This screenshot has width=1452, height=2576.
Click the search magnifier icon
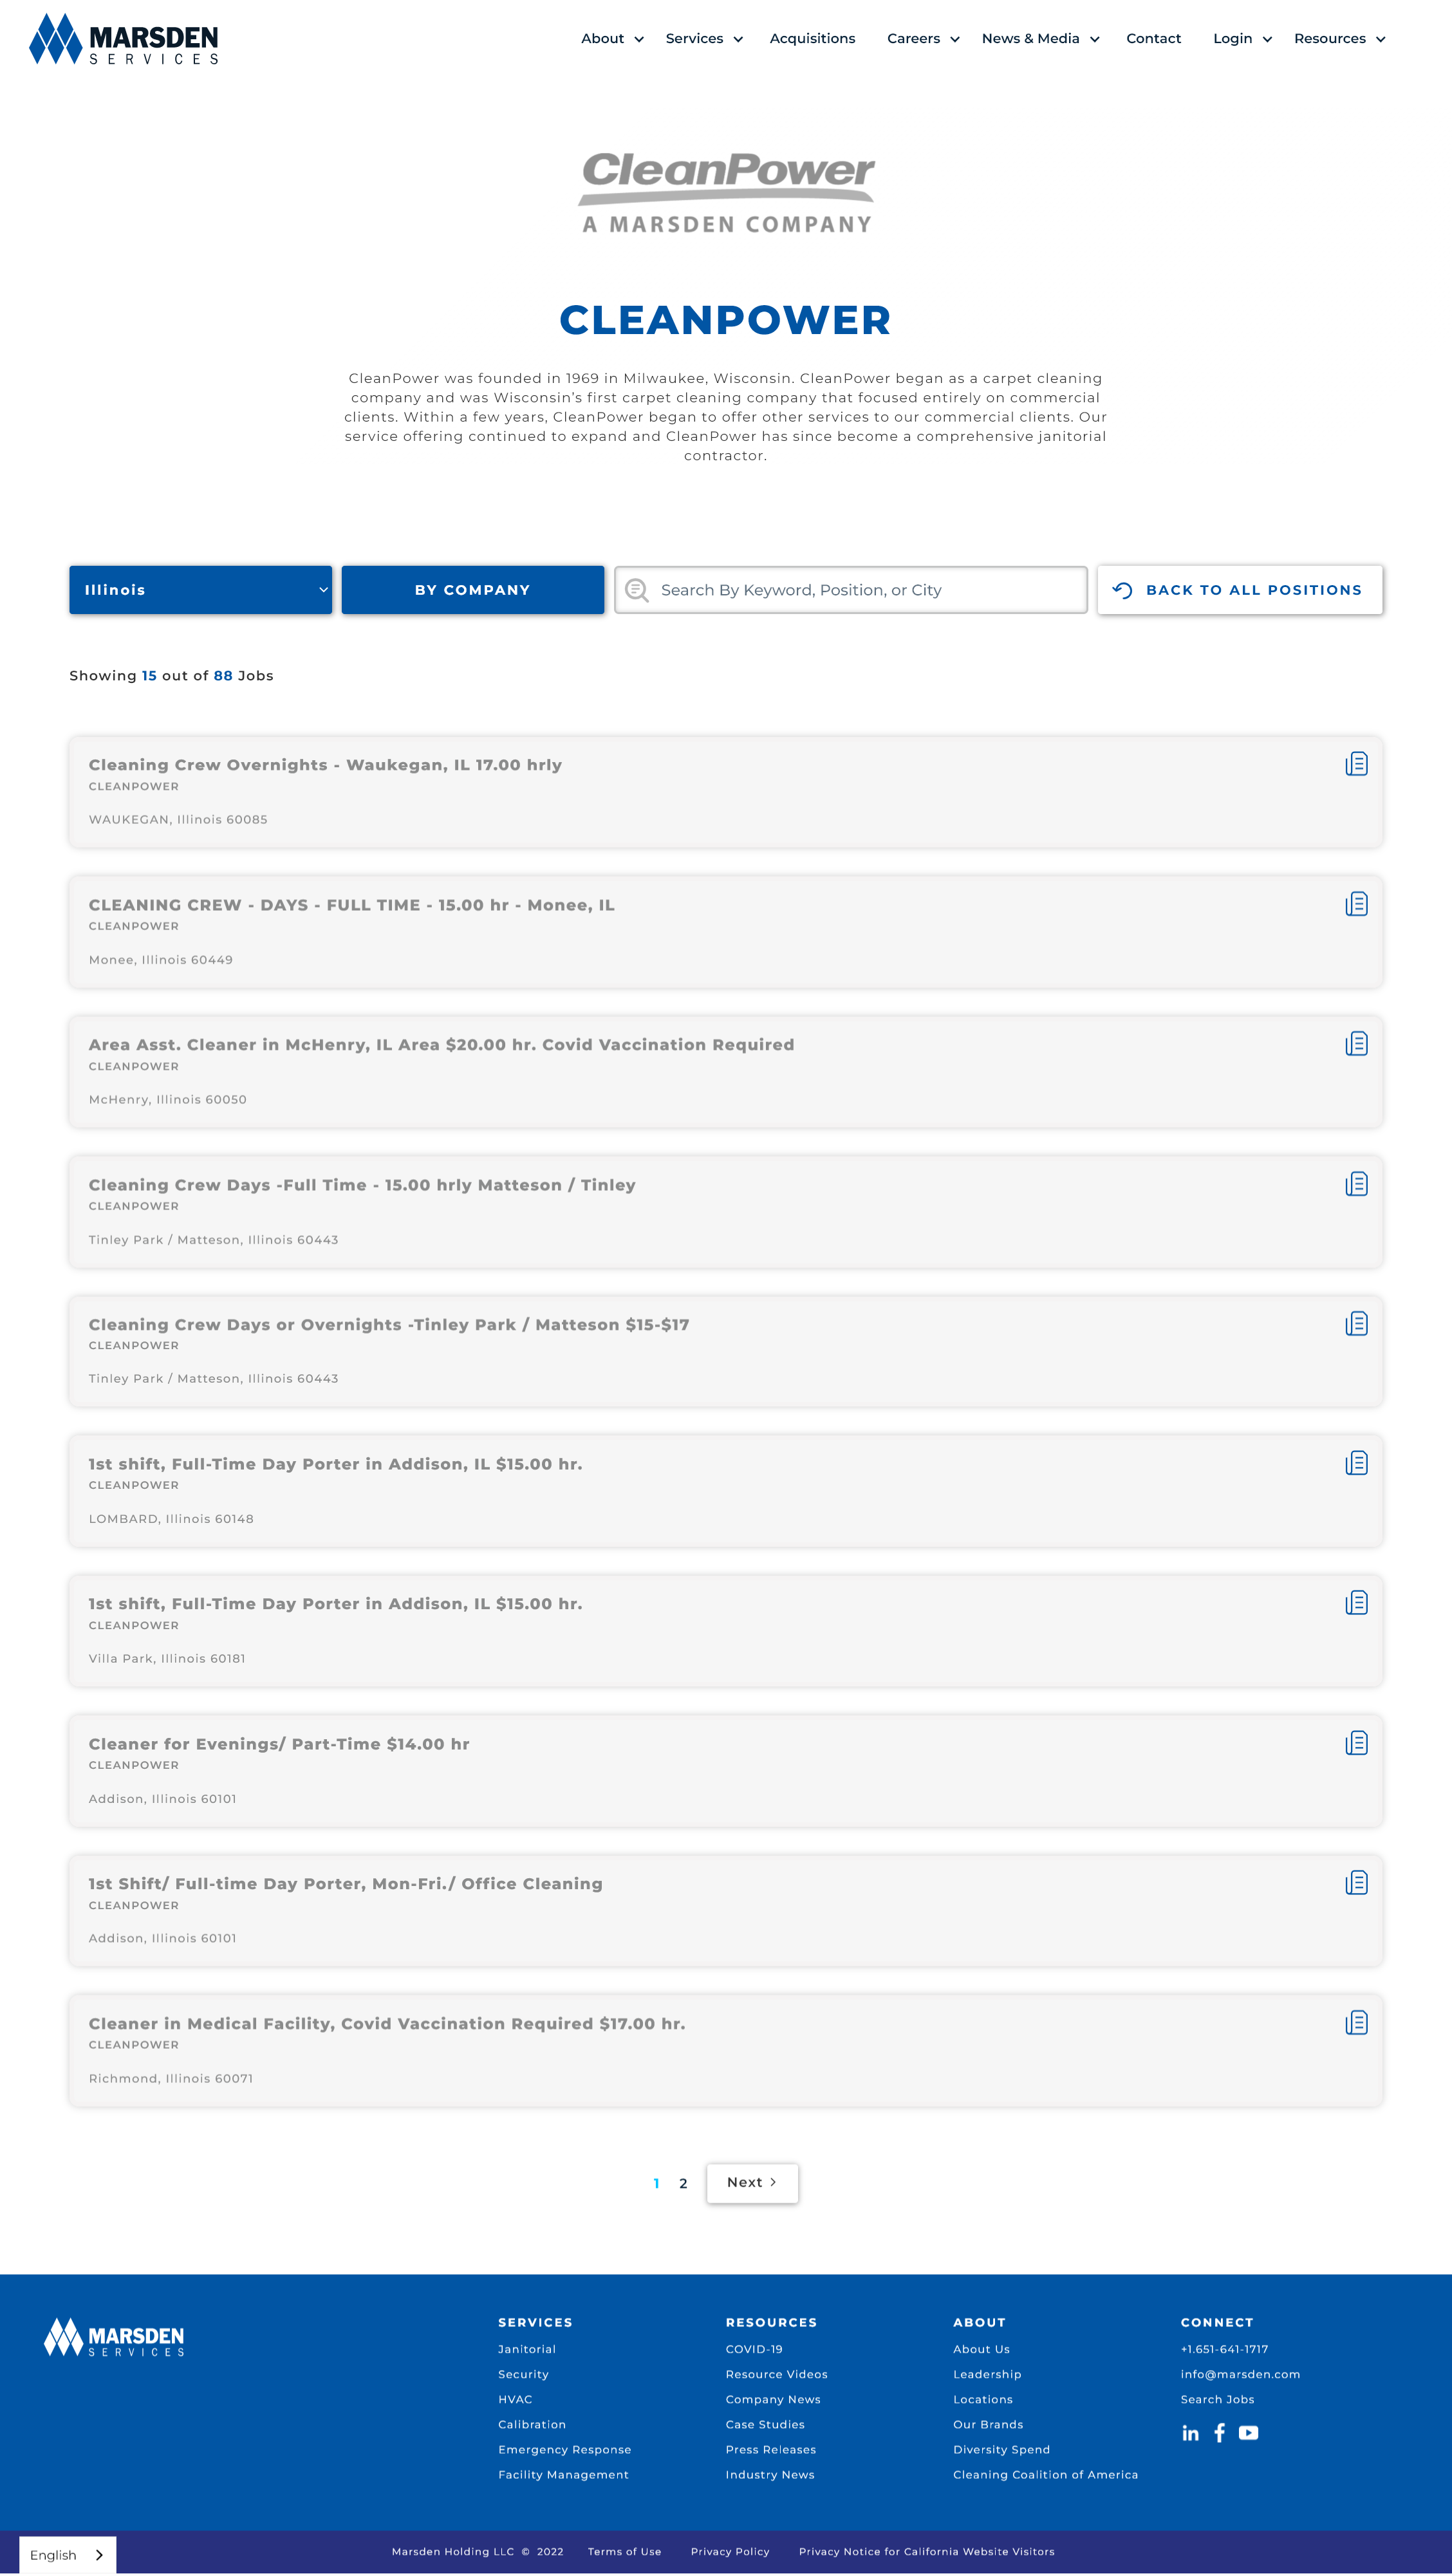[637, 590]
